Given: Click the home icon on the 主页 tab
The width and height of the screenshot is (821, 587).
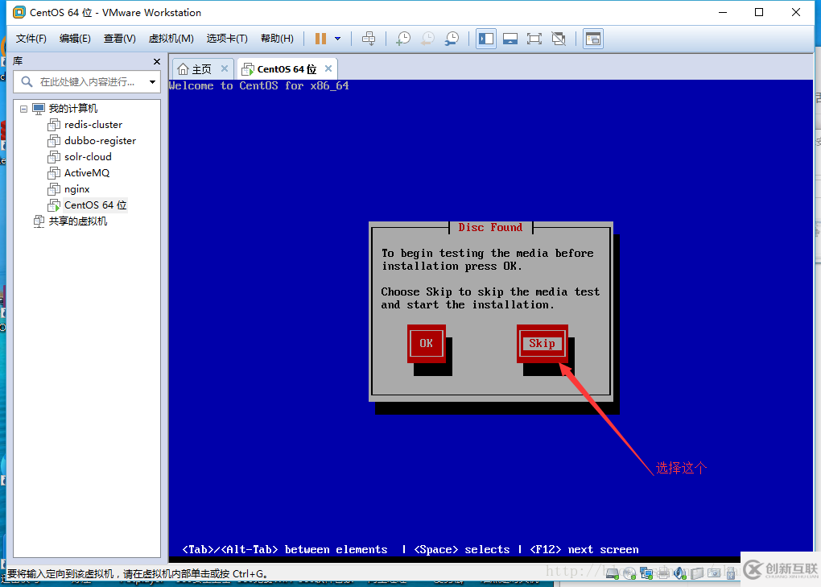Looking at the screenshot, I should click(183, 69).
